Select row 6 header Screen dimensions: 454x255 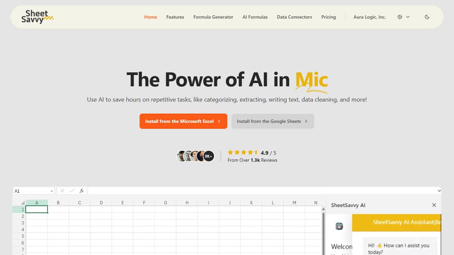19,243
